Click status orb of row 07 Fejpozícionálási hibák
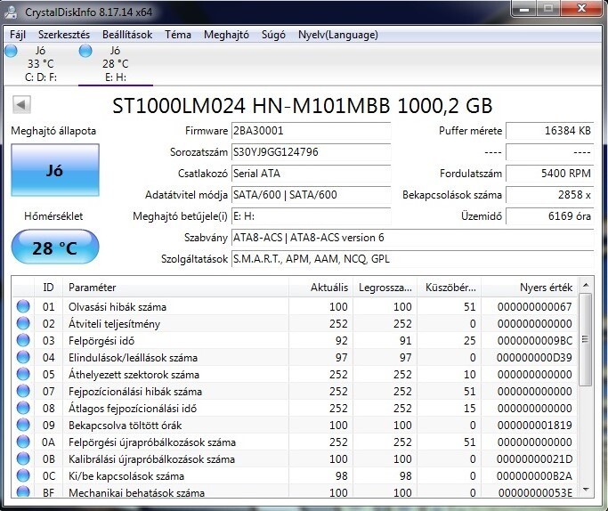 23,391
